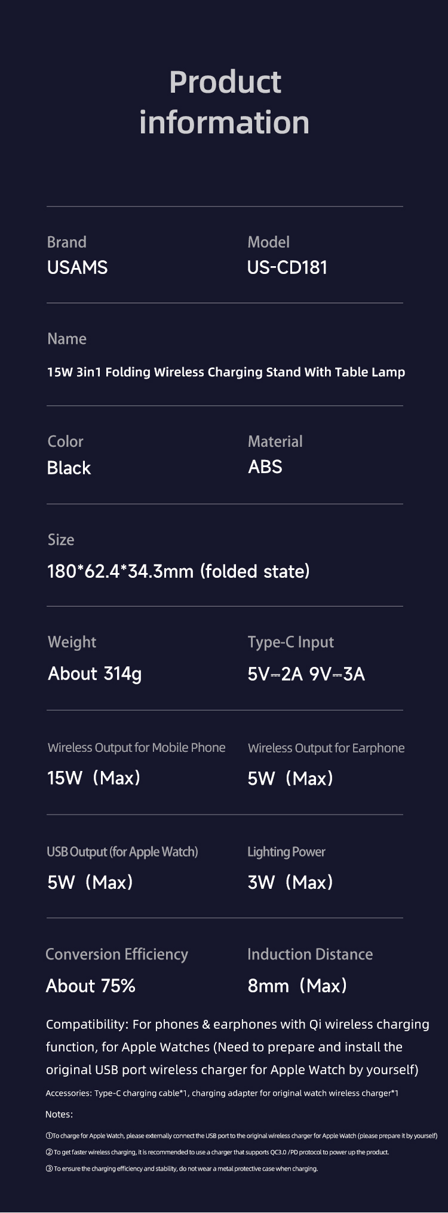Click the About 75% conversion efficiency value
The height and width of the screenshot is (1213, 448).
pyautogui.click(x=91, y=986)
